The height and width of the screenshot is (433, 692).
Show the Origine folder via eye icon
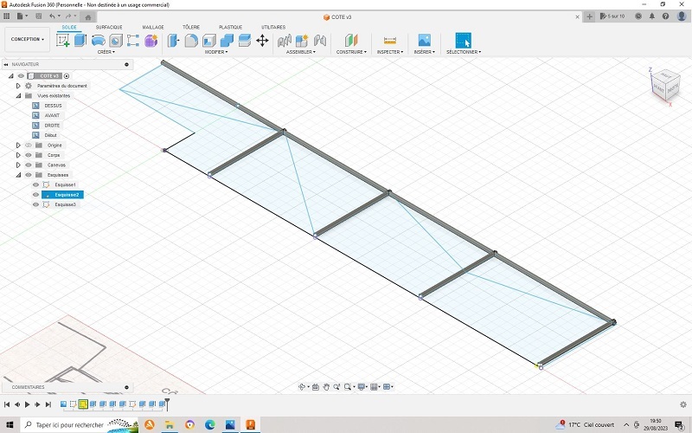[x=28, y=145]
